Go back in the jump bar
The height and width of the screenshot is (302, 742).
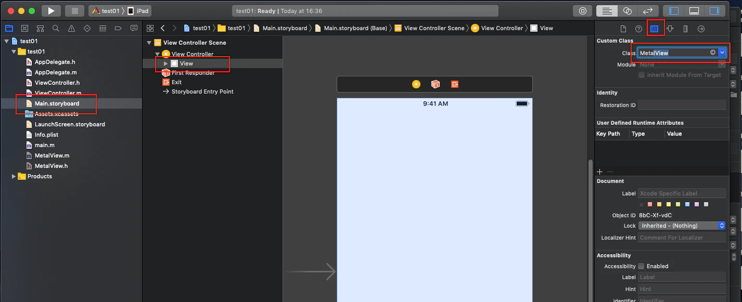coord(163,28)
